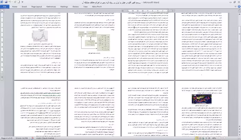Click Page: 6 of 45 in status bar

point(7,138)
